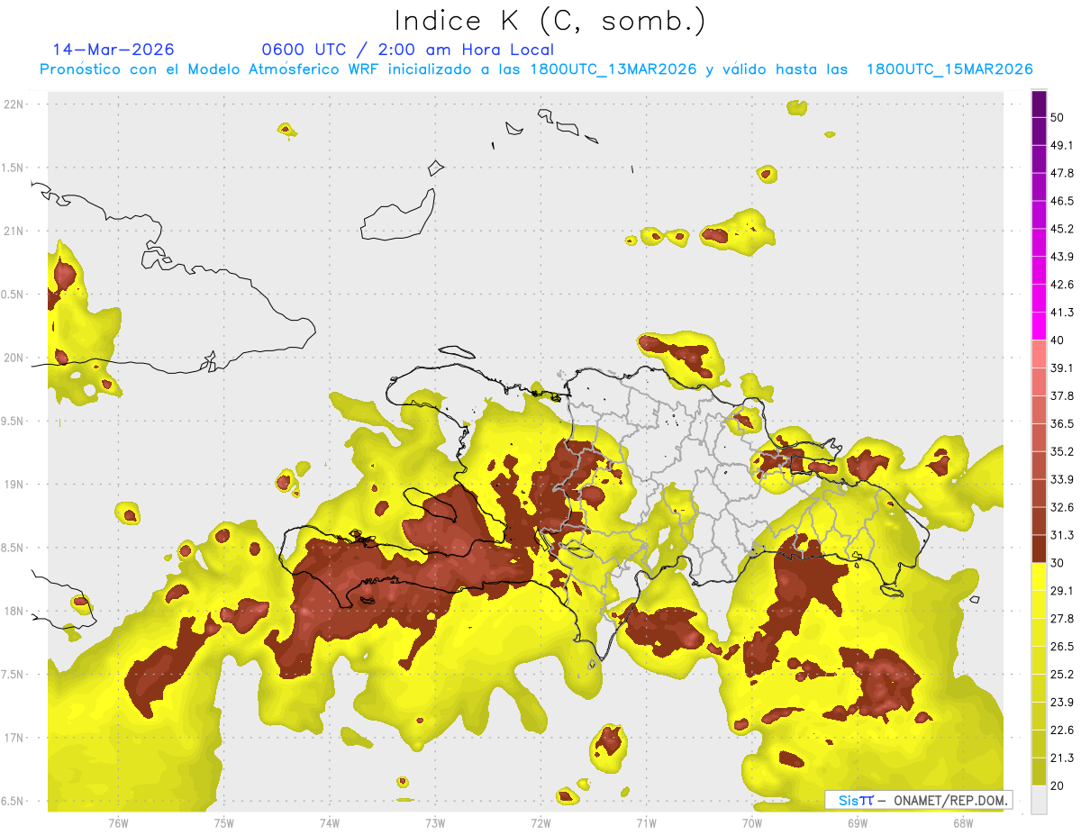Click the salmon legend band between 39.1 and 40

1039,354
